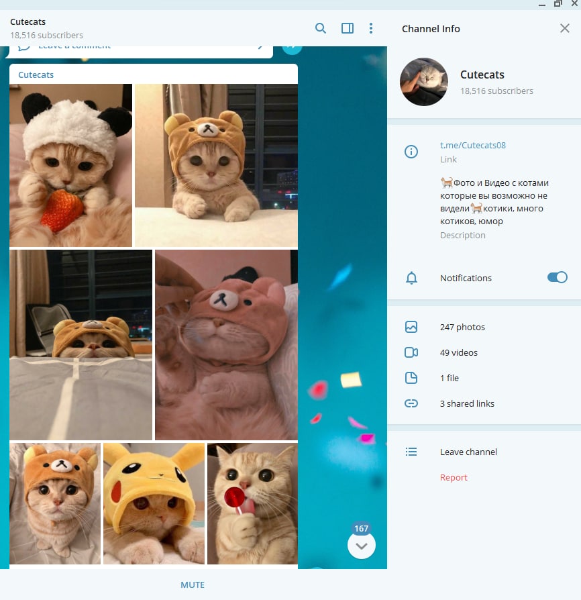The height and width of the screenshot is (600, 581).
Task: Click the Cutecats sender name above the photos
Action: pyautogui.click(x=36, y=74)
